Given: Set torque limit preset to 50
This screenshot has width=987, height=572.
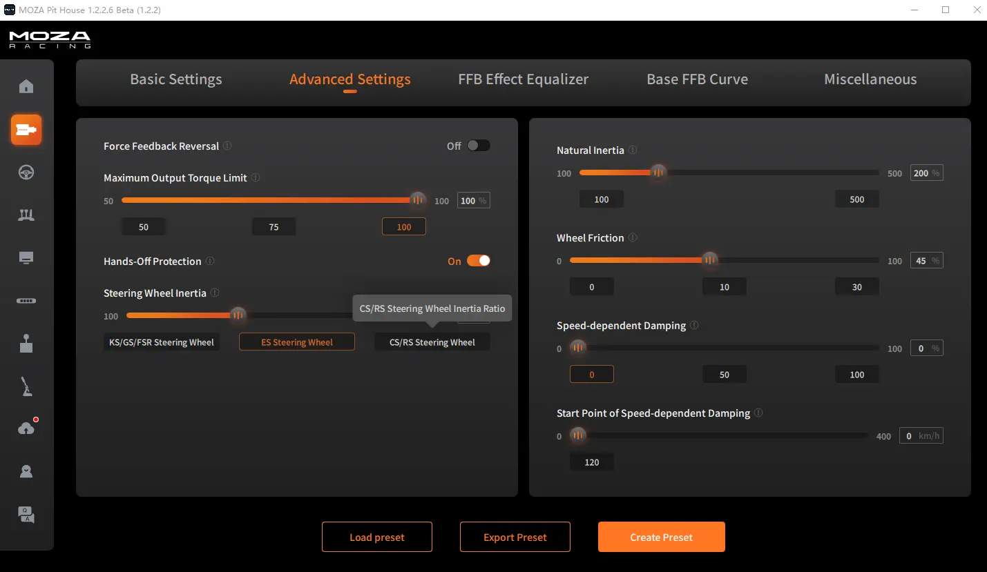Looking at the screenshot, I should (x=144, y=227).
